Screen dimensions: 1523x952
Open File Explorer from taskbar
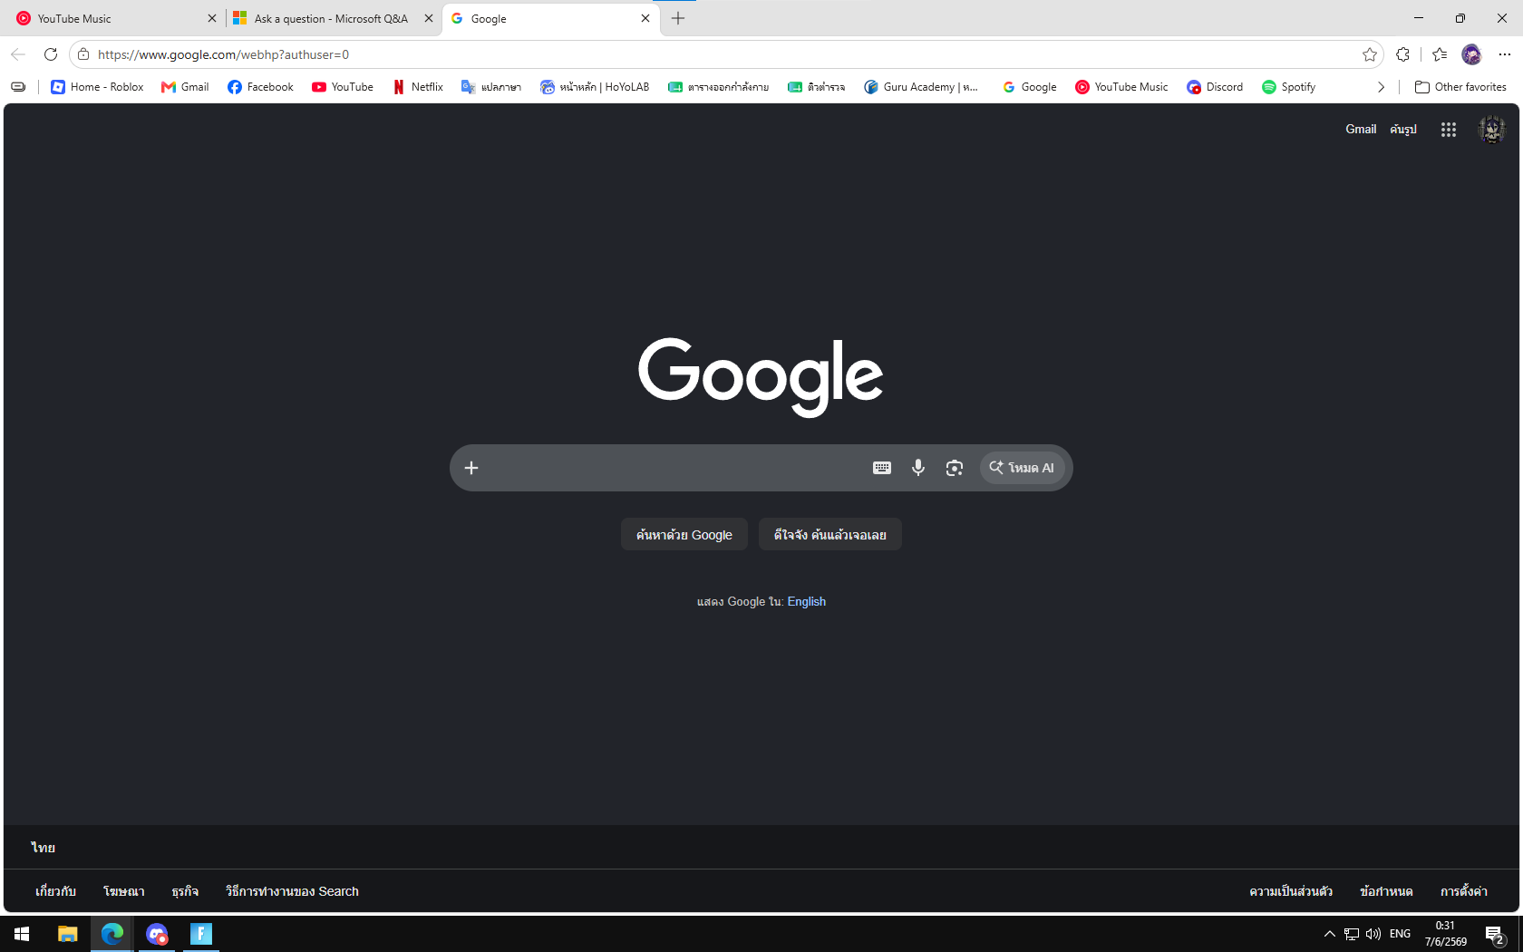(68, 934)
